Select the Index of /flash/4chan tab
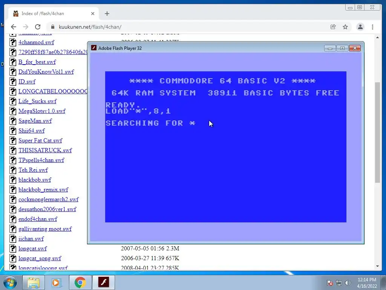This screenshot has height=290, width=386. click(x=54, y=14)
